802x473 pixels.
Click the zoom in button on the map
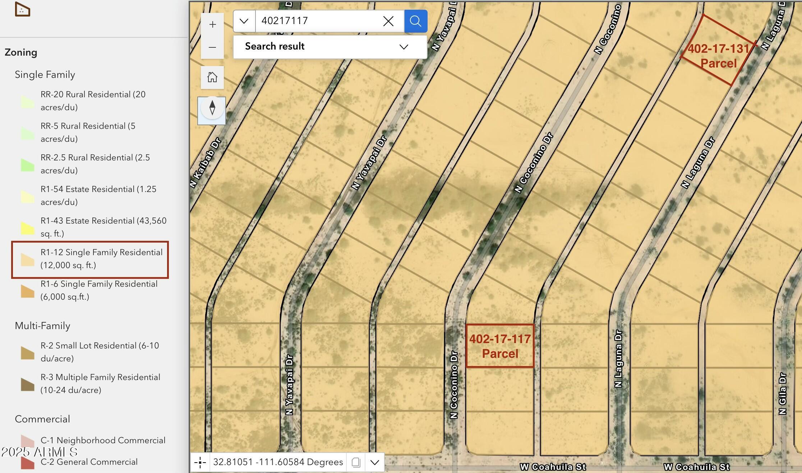click(x=212, y=24)
